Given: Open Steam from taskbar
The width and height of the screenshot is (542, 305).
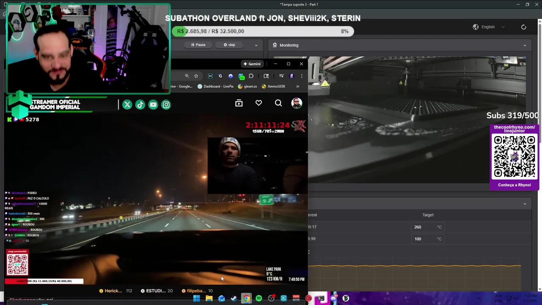Looking at the screenshot, I should (x=234, y=298).
